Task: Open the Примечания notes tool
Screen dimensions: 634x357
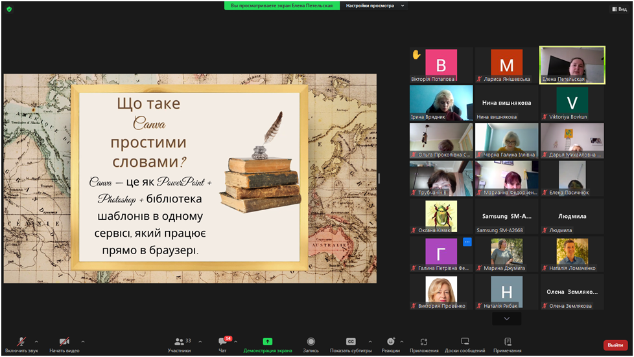Action: 507,344
